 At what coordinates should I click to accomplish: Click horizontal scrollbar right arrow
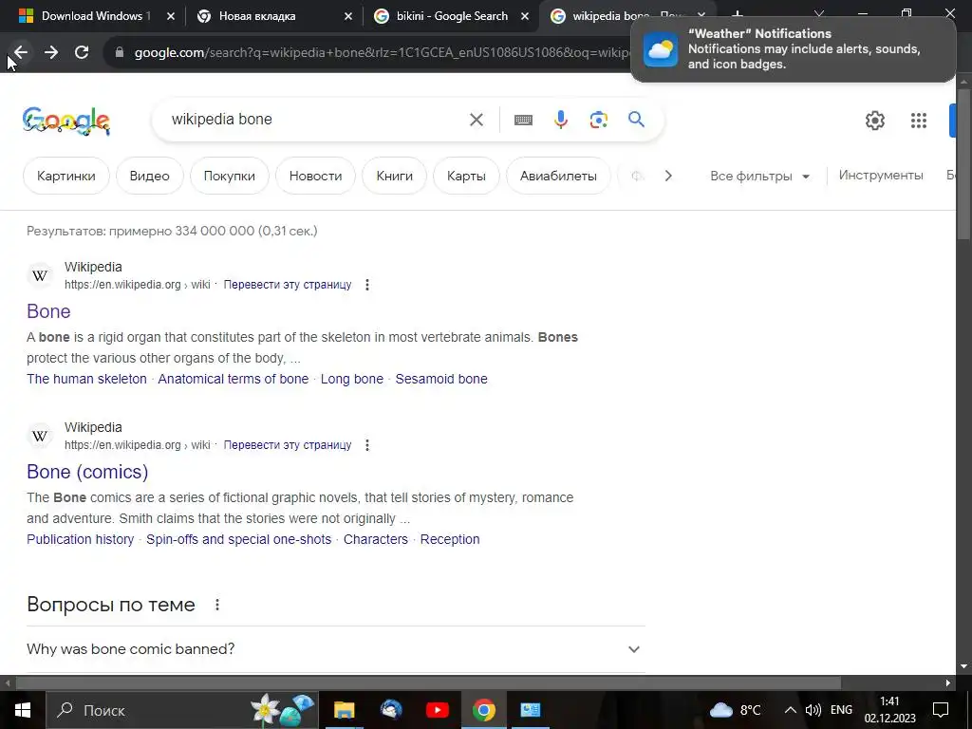[x=948, y=683]
